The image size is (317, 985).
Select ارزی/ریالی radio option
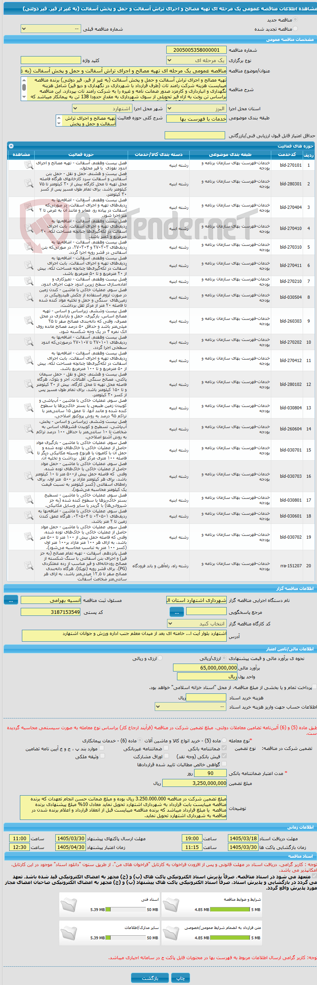(225, 658)
